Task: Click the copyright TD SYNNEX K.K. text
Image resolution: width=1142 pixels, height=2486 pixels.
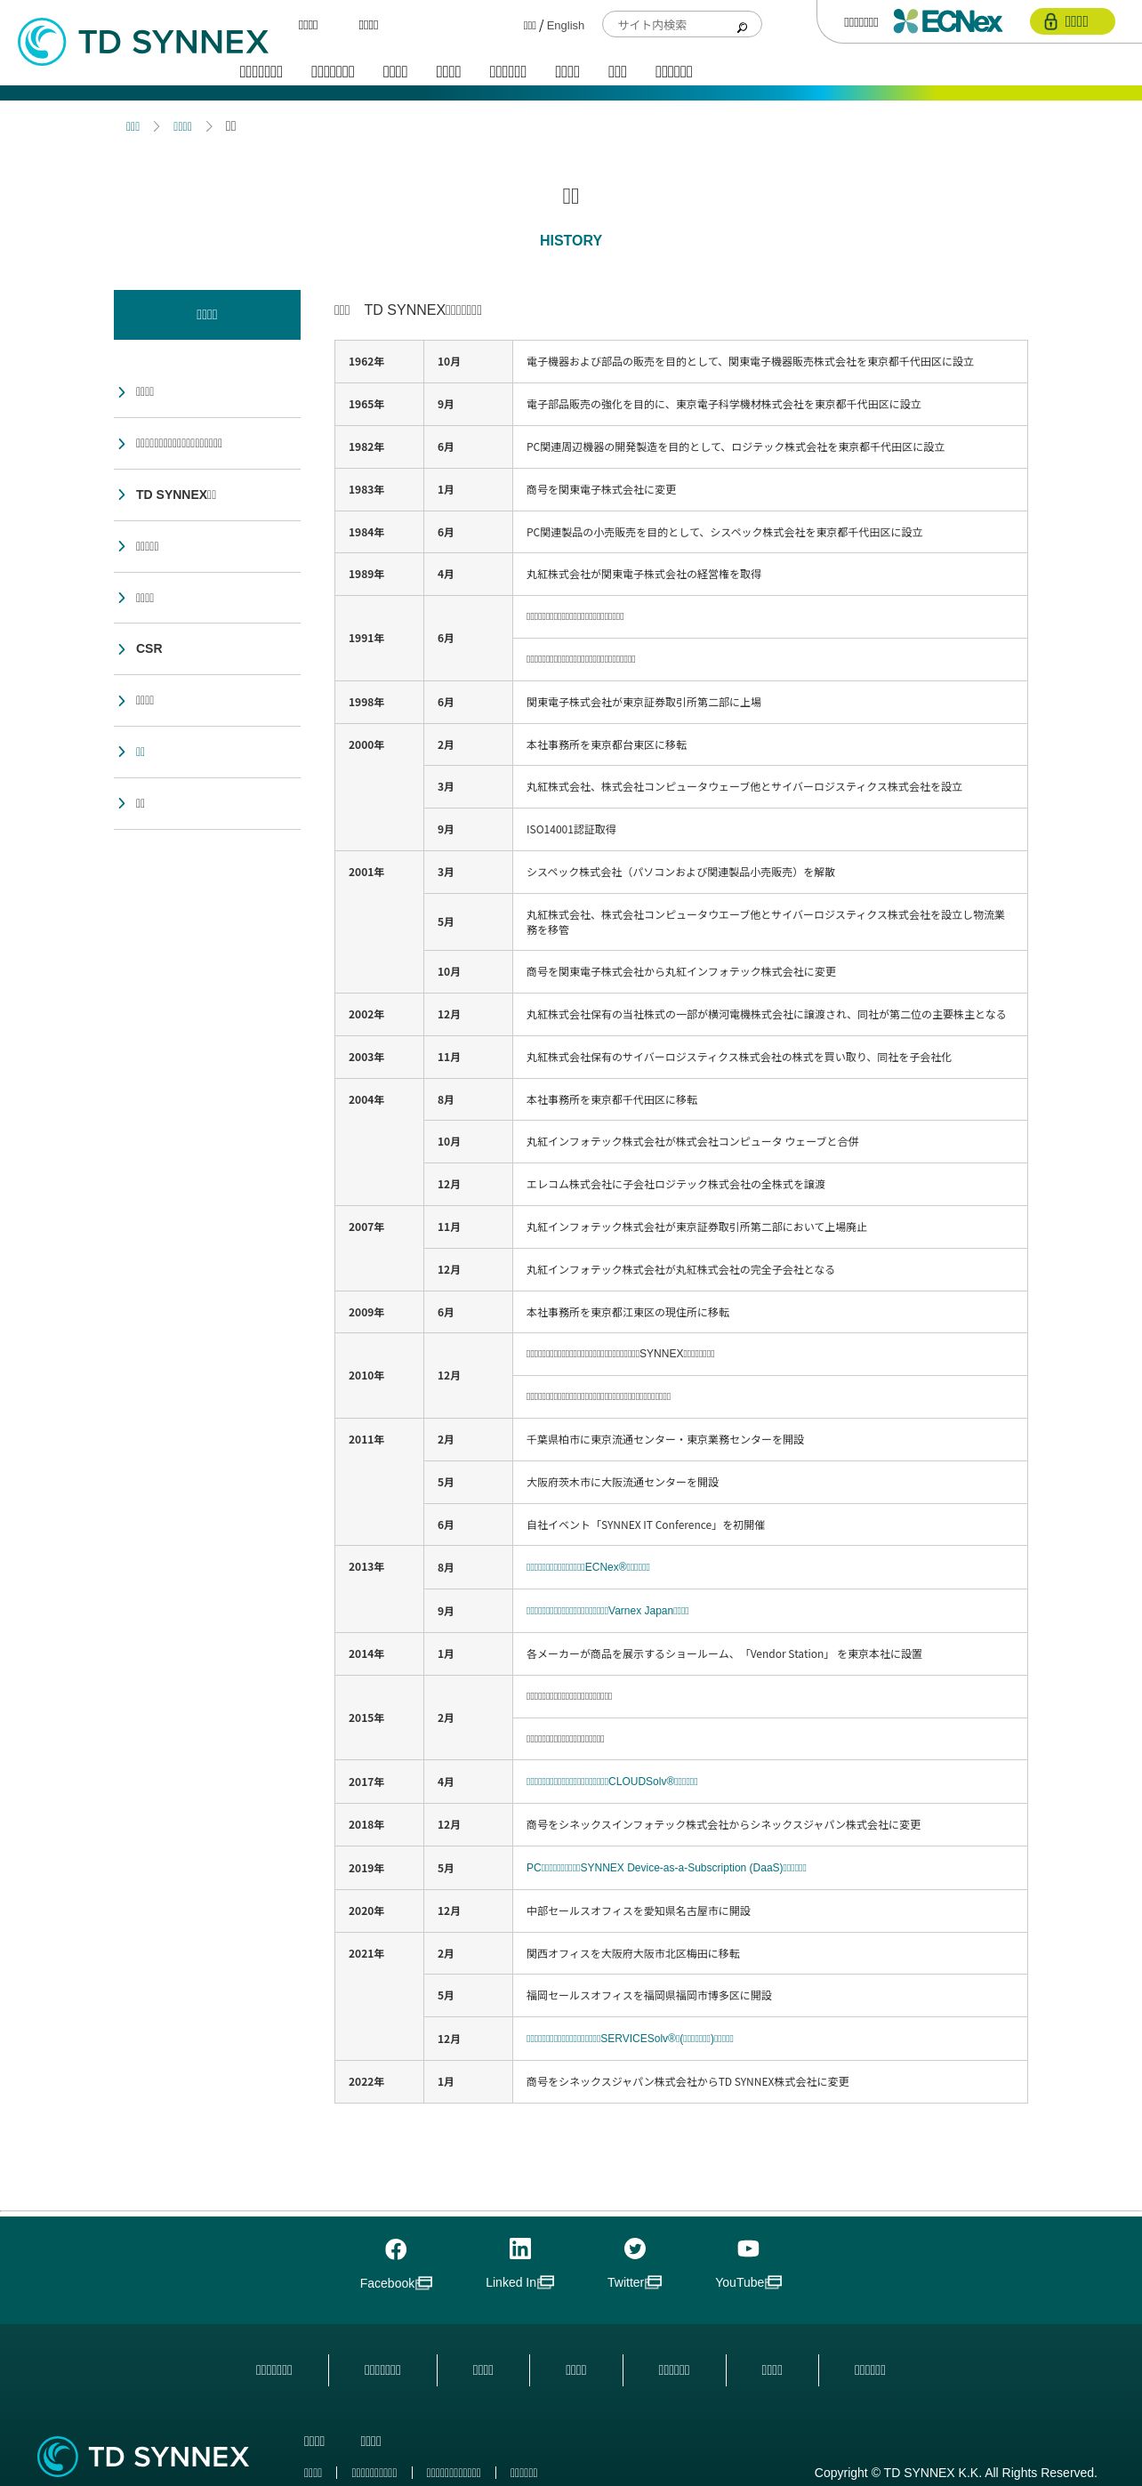Action: (954, 2473)
